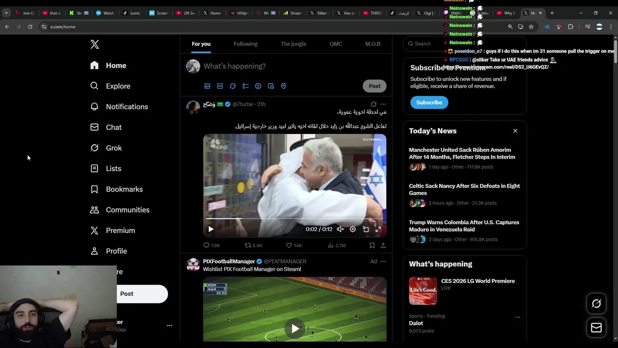The height and width of the screenshot is (348, 618).
Task: Toggle picture-in-picture on the video
Action: 365,229
